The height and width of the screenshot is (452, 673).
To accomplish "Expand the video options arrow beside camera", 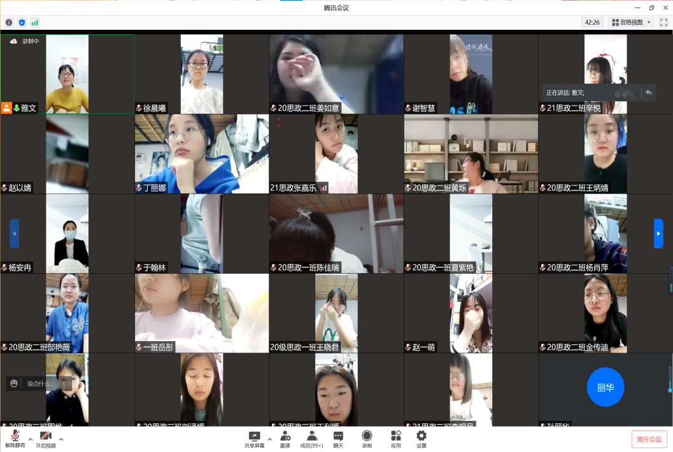I will coord(61,439).
